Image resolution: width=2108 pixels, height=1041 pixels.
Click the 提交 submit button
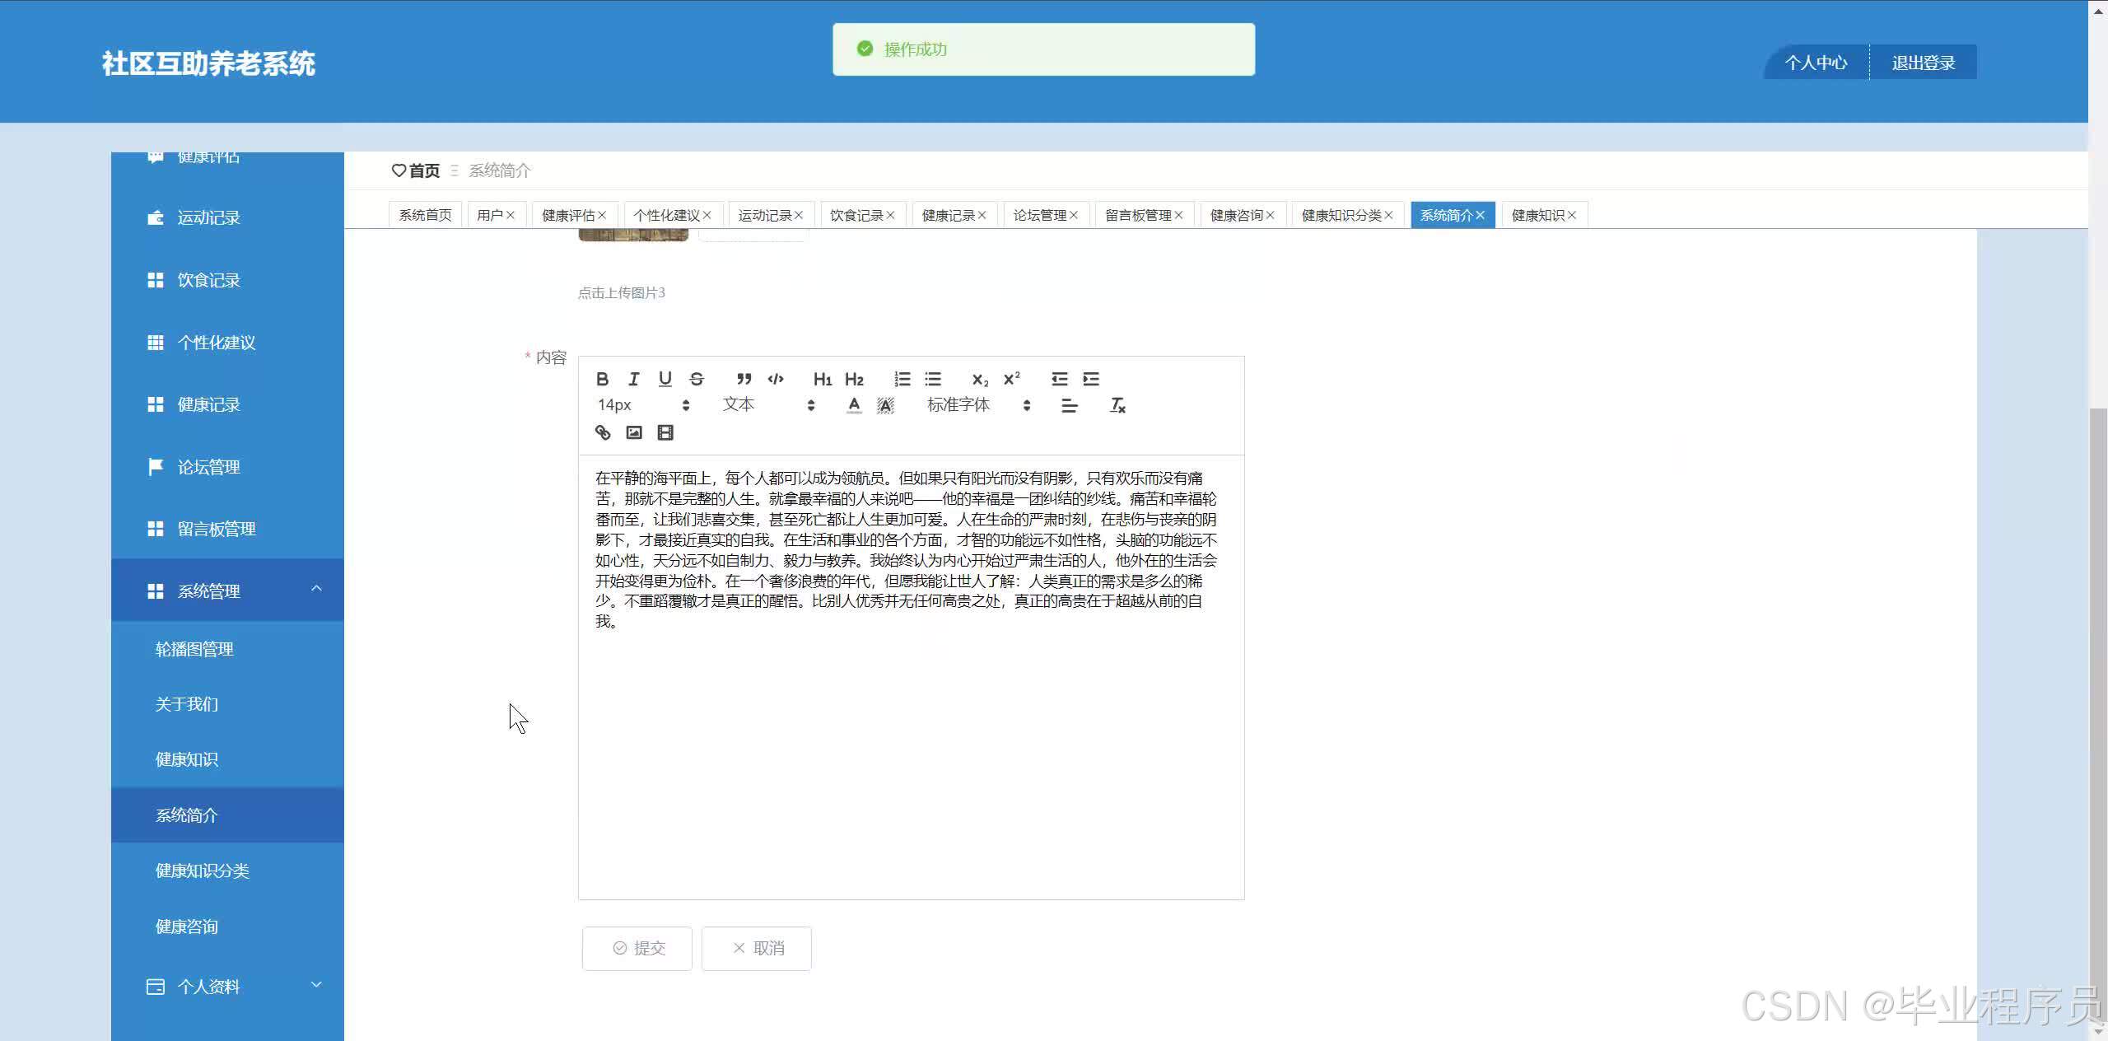637,948
